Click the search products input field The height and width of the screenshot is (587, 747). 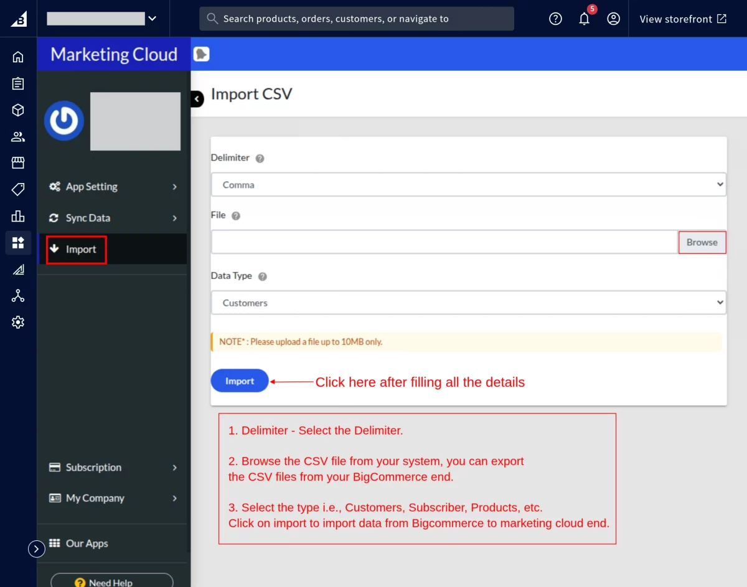(357, 19)
